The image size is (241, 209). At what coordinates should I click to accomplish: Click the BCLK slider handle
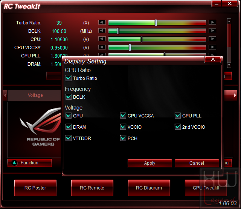[118, 31]
